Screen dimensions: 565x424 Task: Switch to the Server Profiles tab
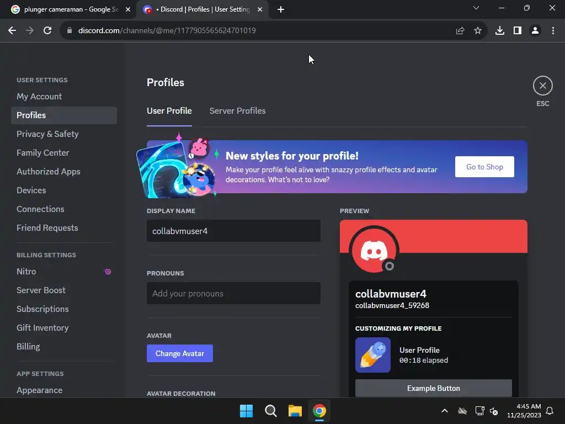(x=237, y=111)
